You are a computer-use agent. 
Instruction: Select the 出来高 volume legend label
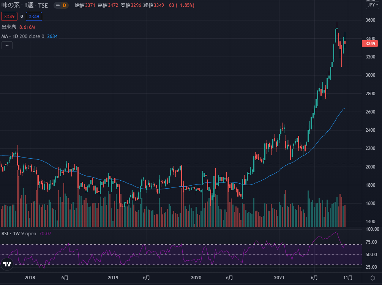[9, 27]
